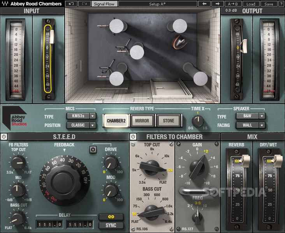Click the delay SYNC button

[111, 225]
